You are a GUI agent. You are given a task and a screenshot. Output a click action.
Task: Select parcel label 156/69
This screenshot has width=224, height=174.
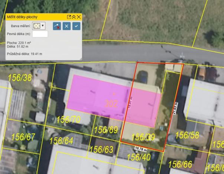point(106,130)
